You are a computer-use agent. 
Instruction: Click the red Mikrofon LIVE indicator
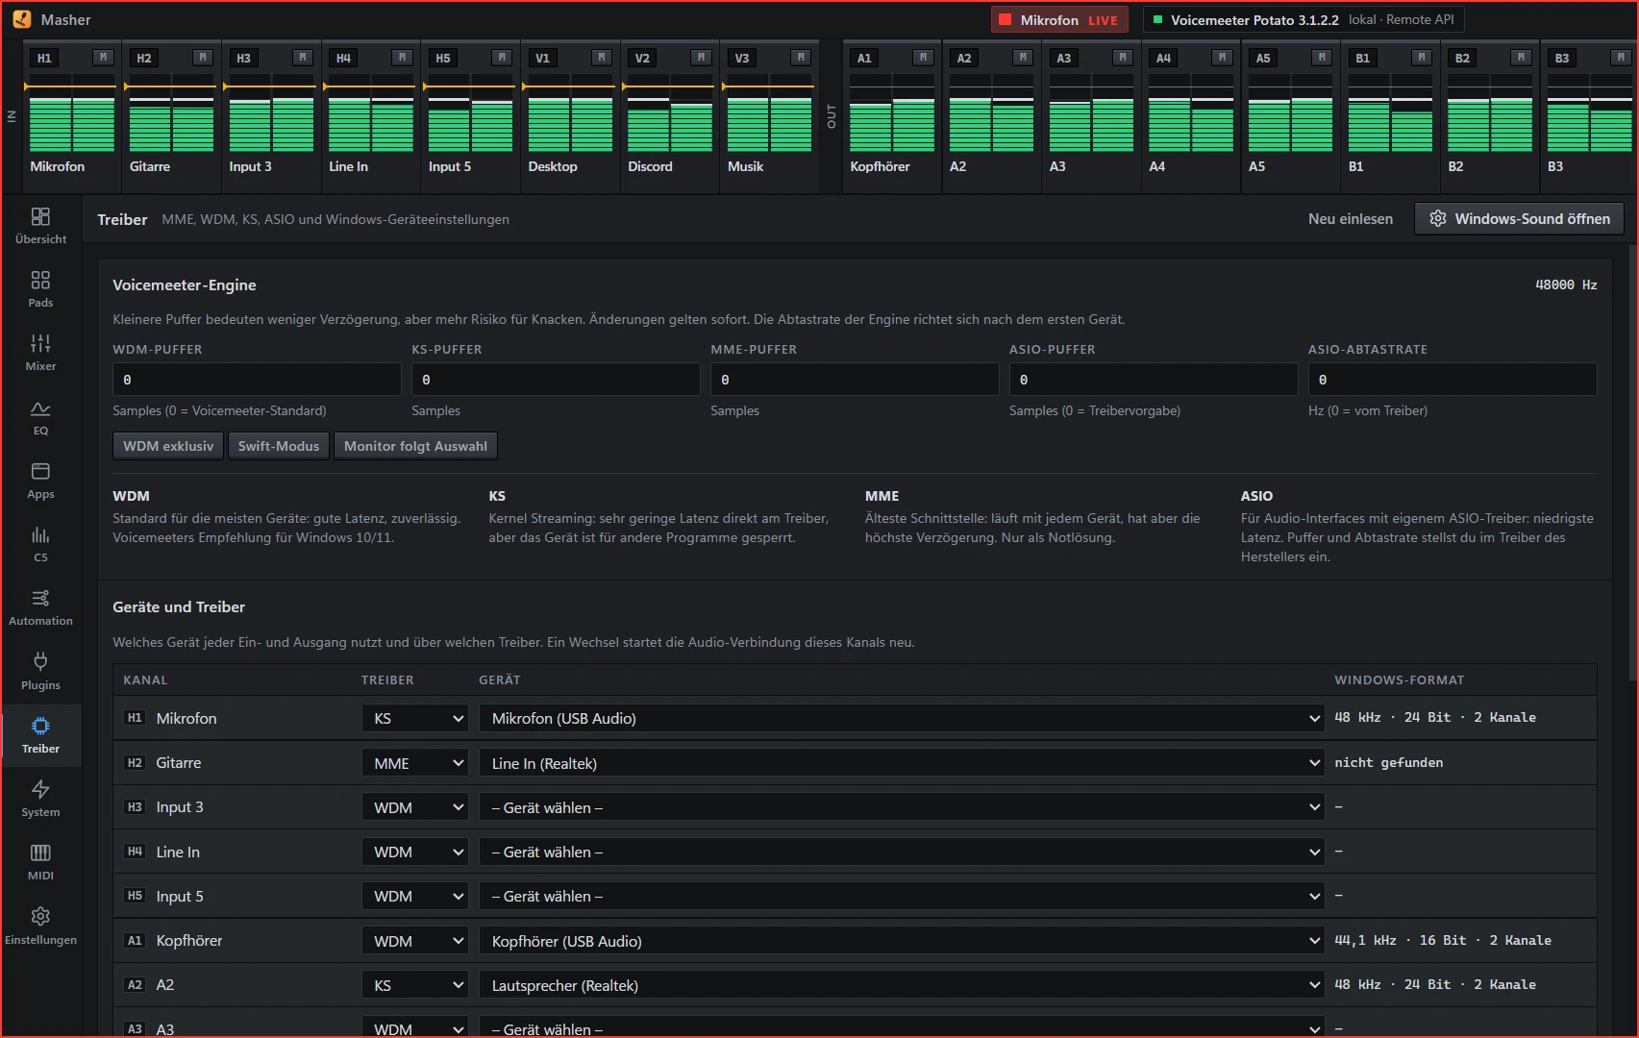click(1058, 20)
